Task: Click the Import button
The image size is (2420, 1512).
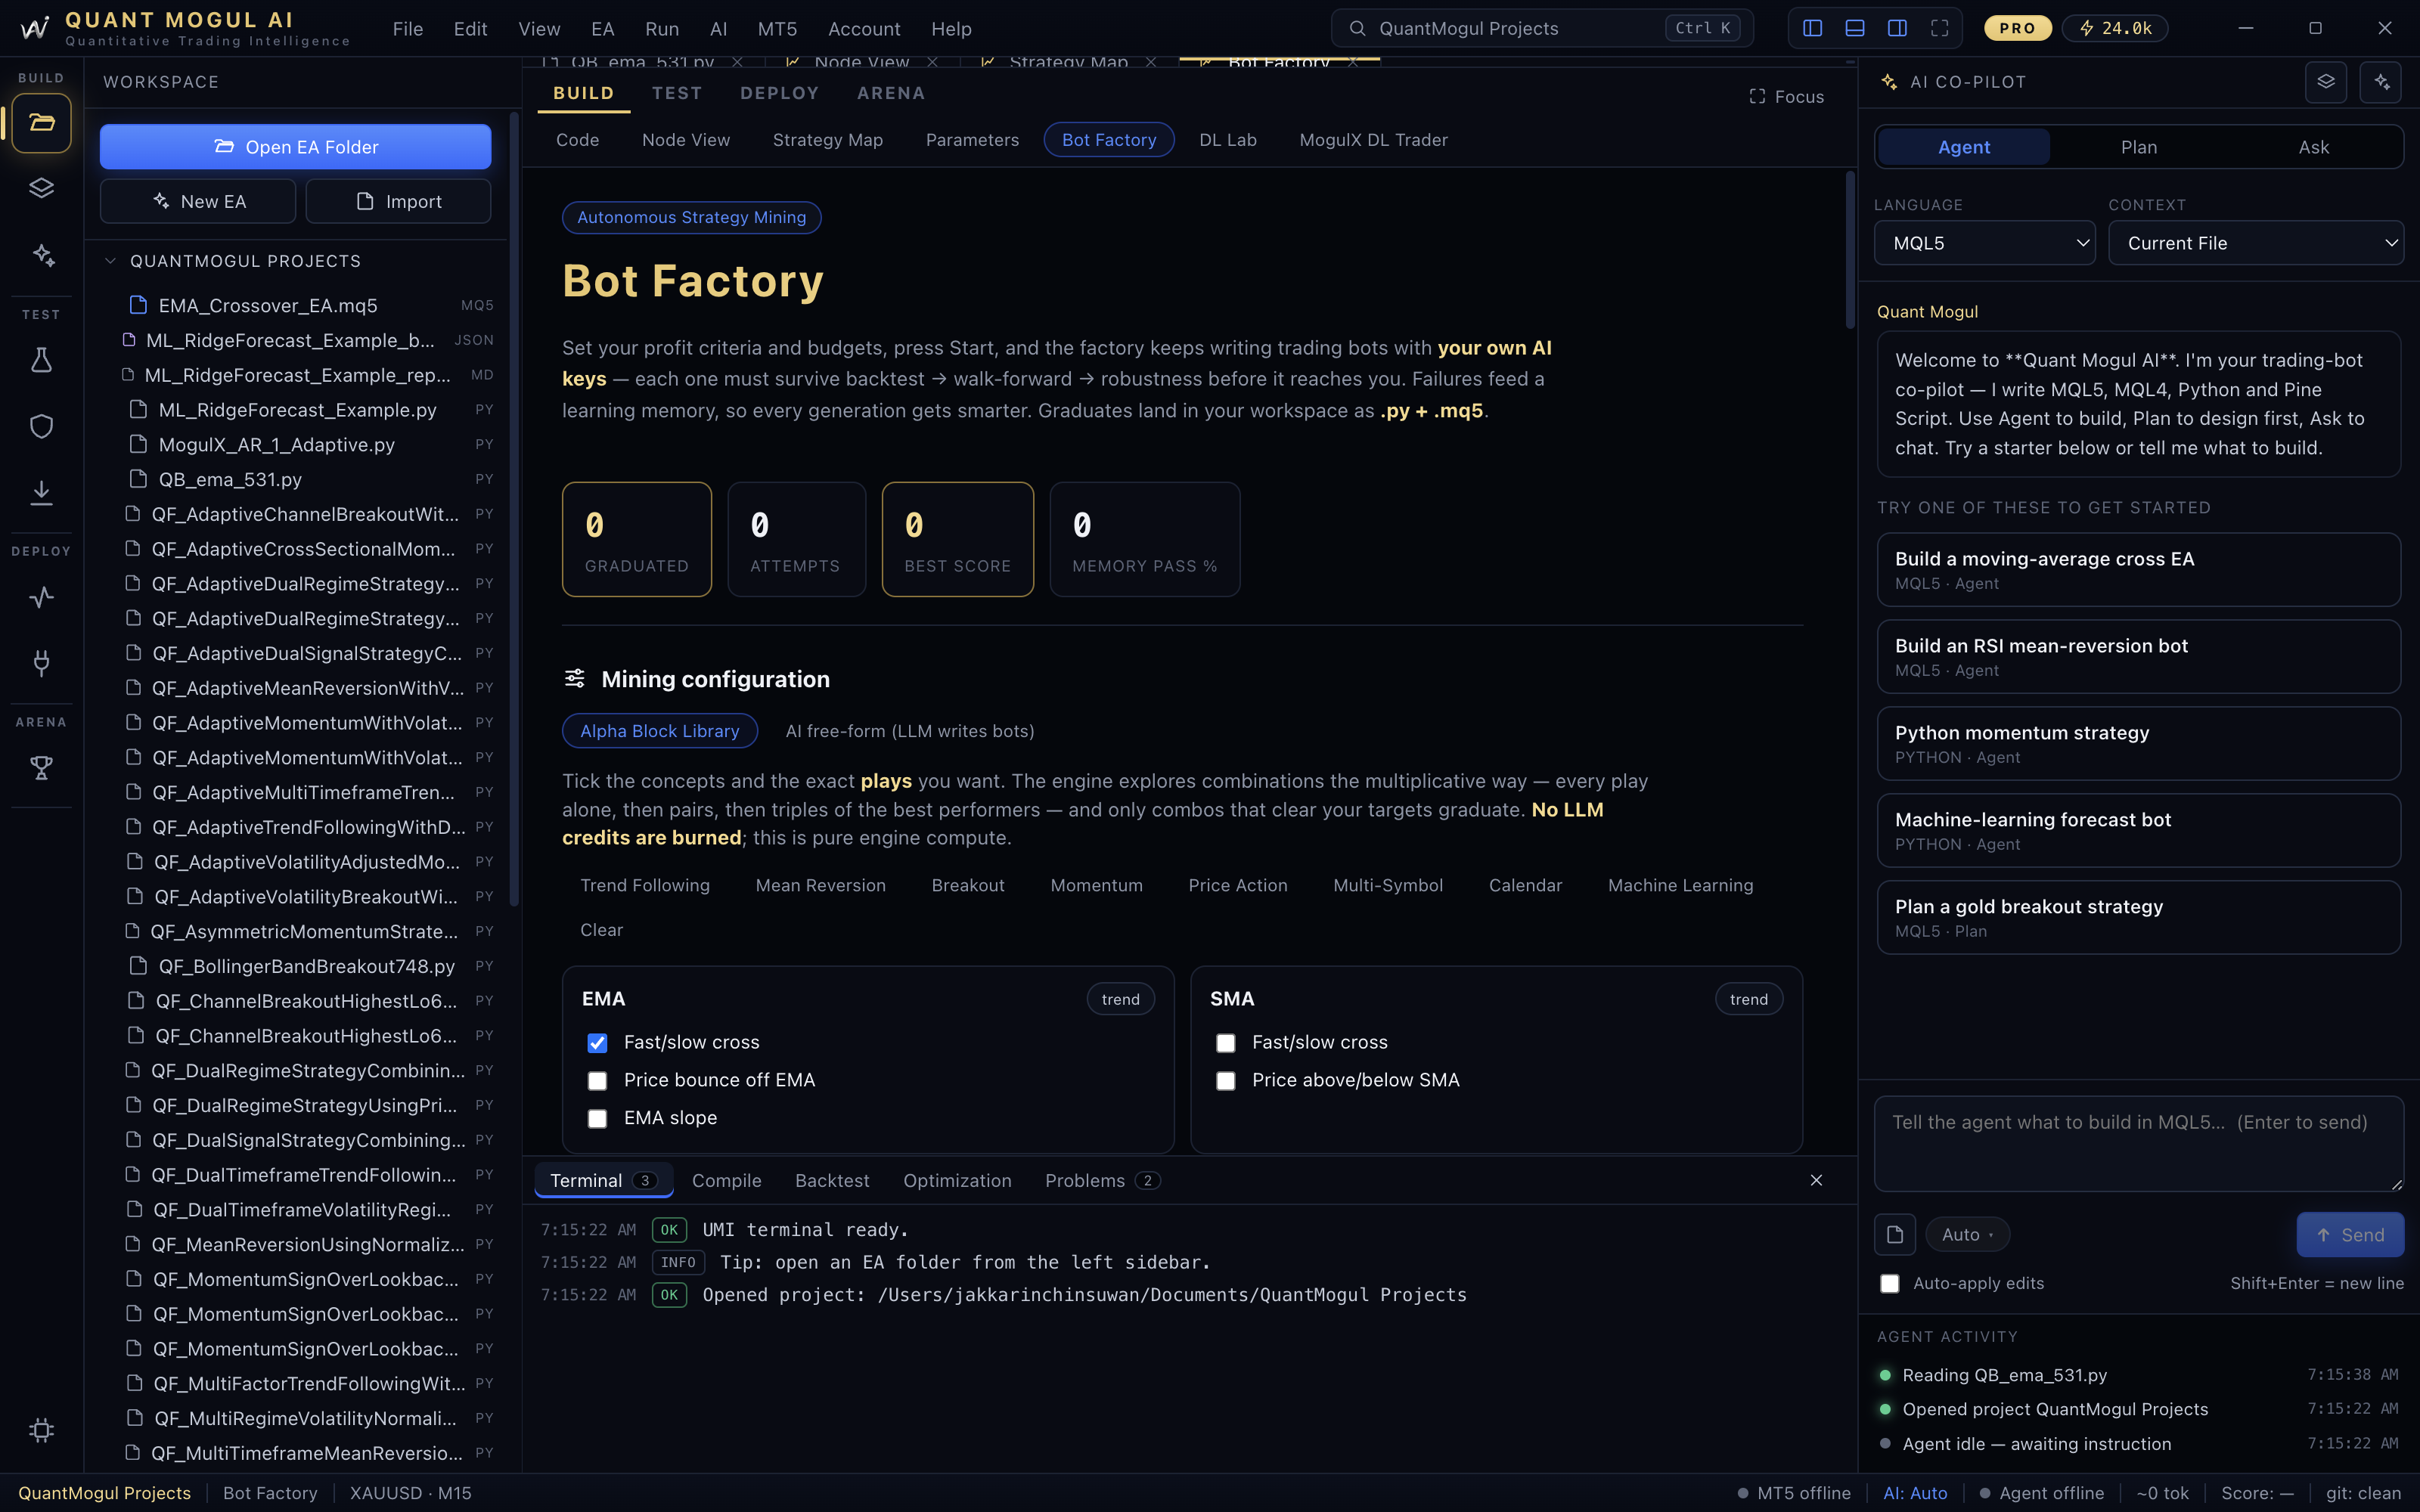Action: (398, 201)
